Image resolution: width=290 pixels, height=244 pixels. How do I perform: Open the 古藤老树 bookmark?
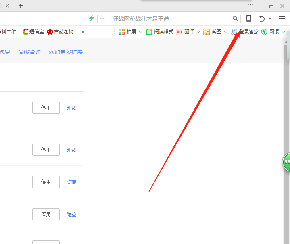60,32
